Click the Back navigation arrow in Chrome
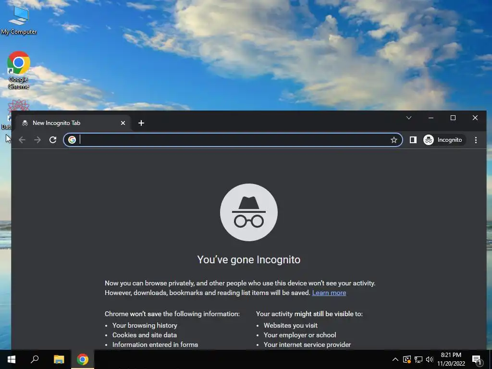The width and height of the screenshot is (492, 369). click(22, 140)
